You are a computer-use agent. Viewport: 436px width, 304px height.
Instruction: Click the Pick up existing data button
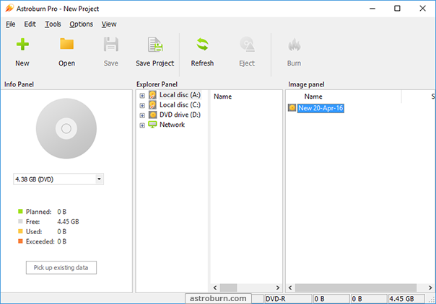pyautogui.click(x=61, y=268)
